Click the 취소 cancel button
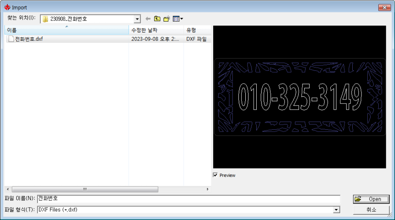Image resolution: width=395 pixels, height=220 pixels. 371,210
